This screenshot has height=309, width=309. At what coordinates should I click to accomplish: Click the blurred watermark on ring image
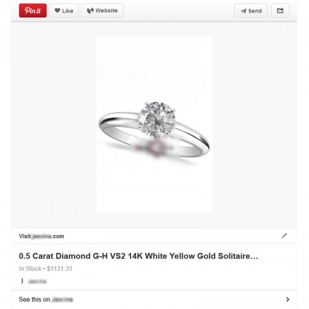(x=154, y=148)
